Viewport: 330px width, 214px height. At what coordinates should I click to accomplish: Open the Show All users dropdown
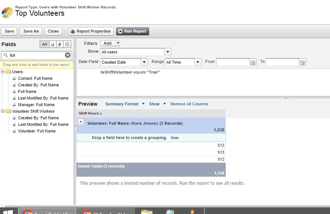point(167,52)
